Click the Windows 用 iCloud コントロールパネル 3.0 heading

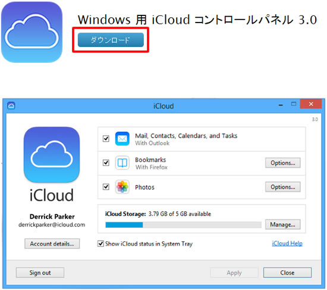click(197, 20)
